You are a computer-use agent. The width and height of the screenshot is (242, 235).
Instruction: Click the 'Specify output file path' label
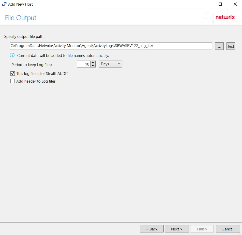click(24, 37)
